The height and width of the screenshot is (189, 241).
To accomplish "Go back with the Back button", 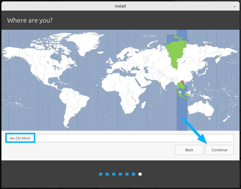I will pos(189,150).
